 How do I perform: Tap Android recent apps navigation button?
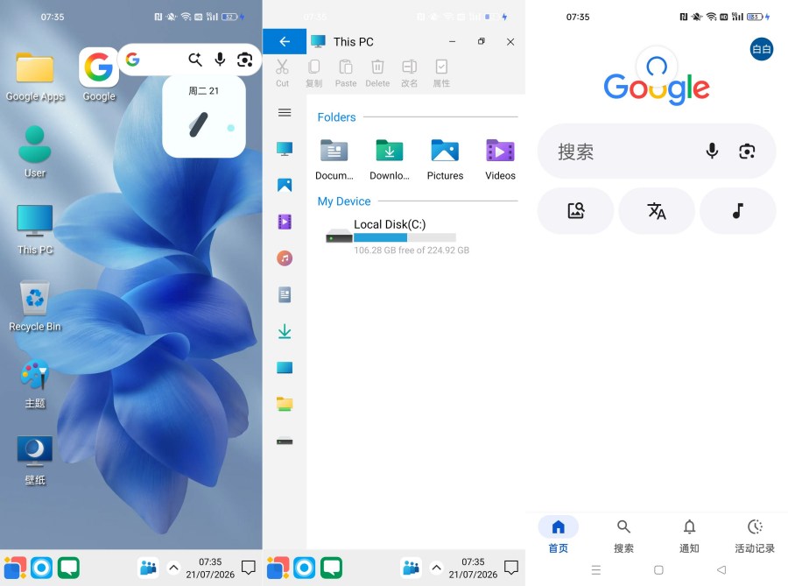point(596,570)
